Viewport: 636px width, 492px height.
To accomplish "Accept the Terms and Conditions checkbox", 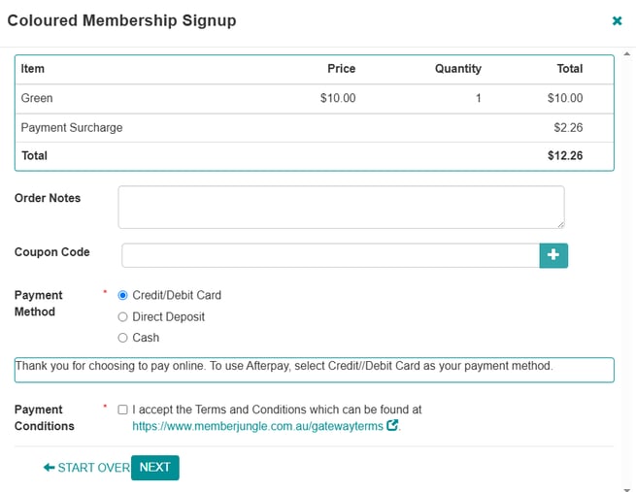I will (x=122, y=410).
